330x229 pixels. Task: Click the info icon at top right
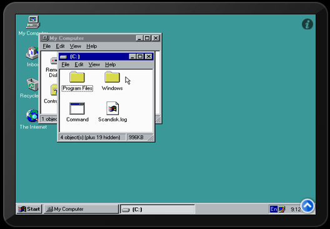coord(307,24)
